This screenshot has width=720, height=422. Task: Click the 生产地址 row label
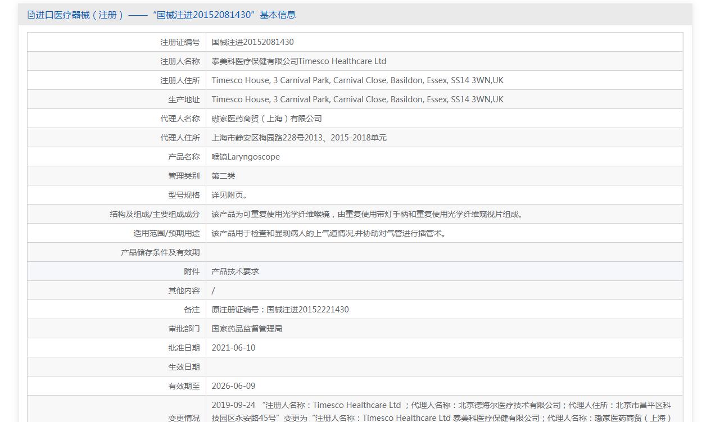pyautogui.click(x=184, y=99)
